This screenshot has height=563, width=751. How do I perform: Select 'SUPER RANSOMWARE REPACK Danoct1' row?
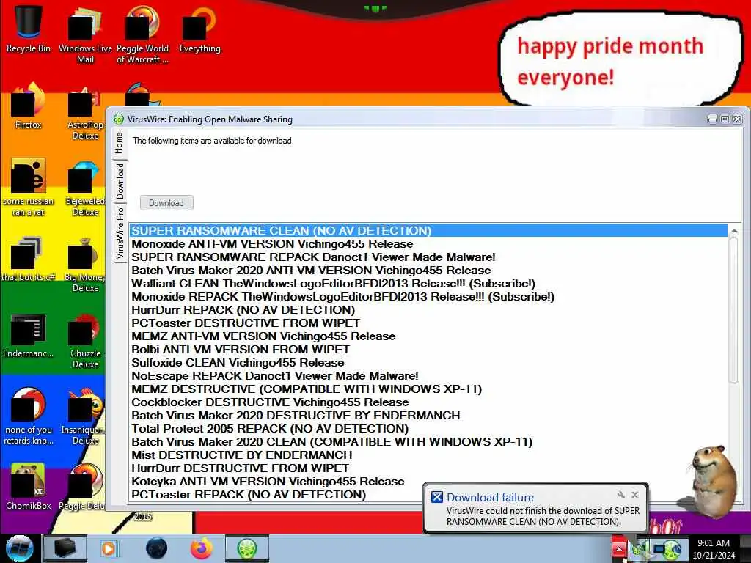[x=428, y=257]
